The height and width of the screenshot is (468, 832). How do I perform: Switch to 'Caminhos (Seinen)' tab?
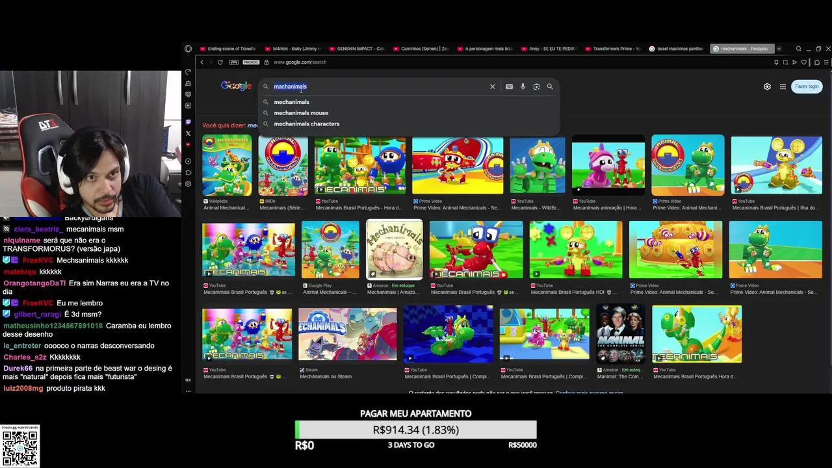[421, 49]
